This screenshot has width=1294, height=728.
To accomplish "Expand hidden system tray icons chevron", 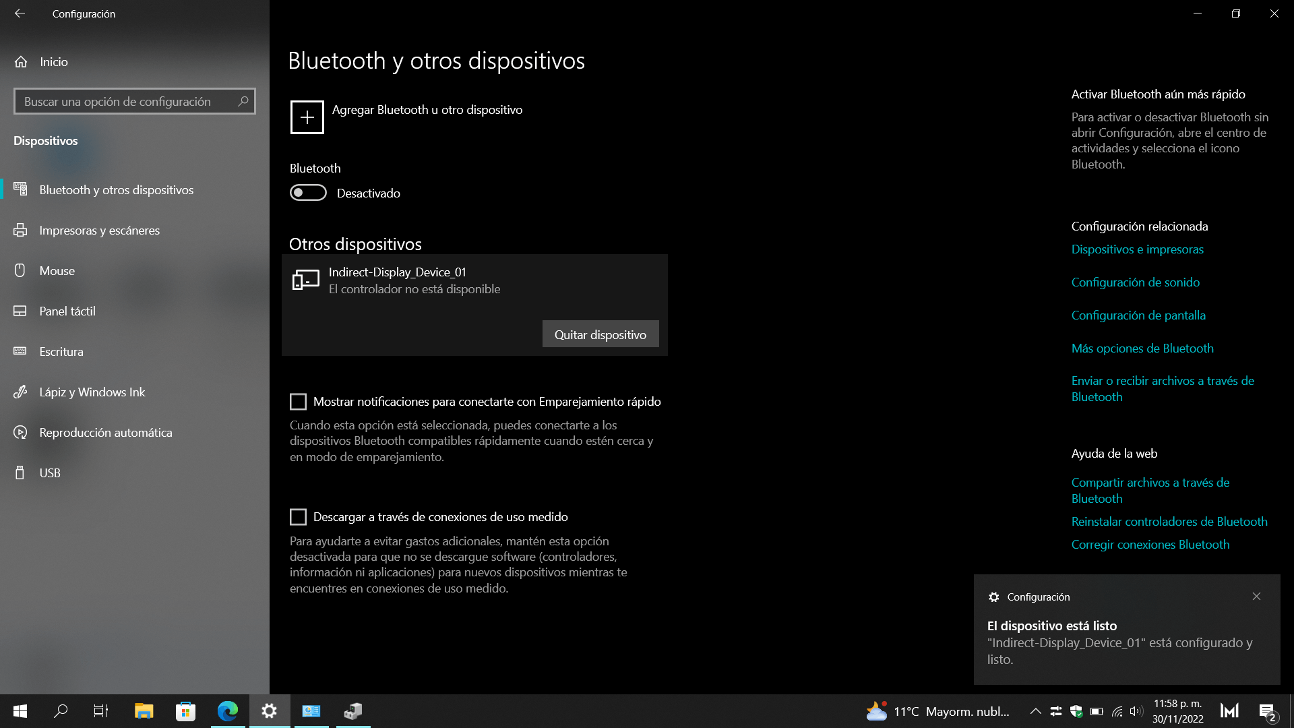I will tap(1035, 711).
